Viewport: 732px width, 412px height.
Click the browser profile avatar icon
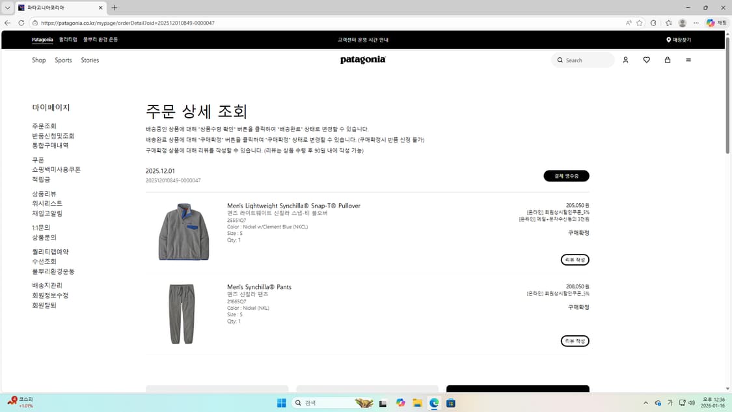[682, 22]
